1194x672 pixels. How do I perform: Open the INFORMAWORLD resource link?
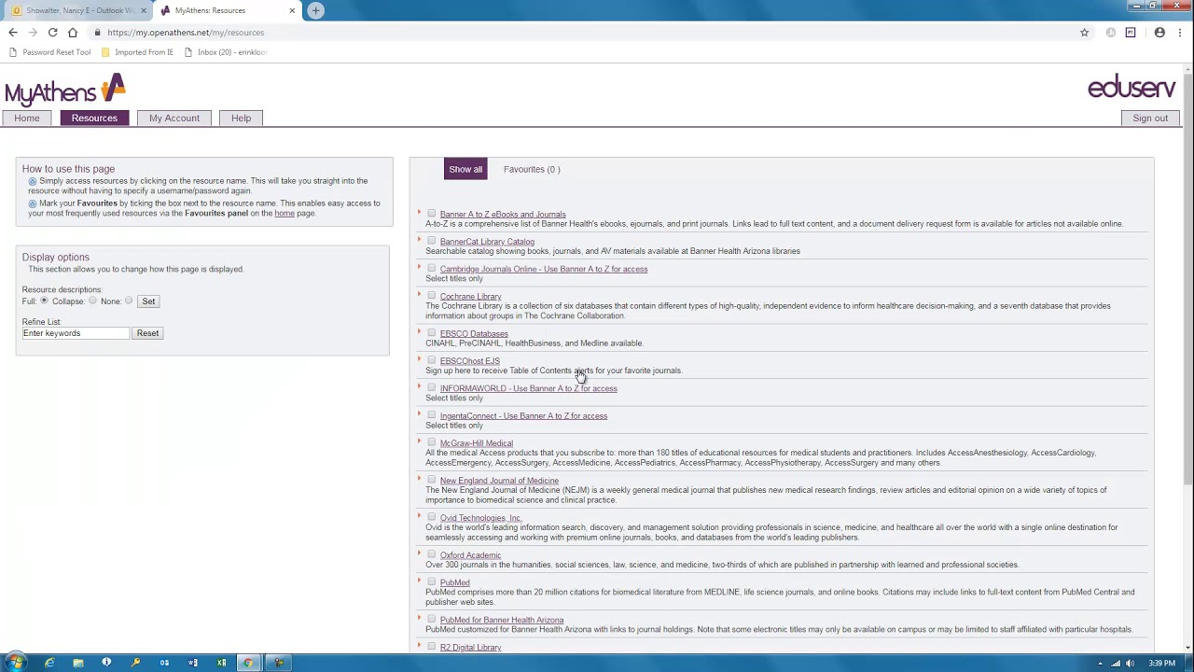[x=529, y=388]
